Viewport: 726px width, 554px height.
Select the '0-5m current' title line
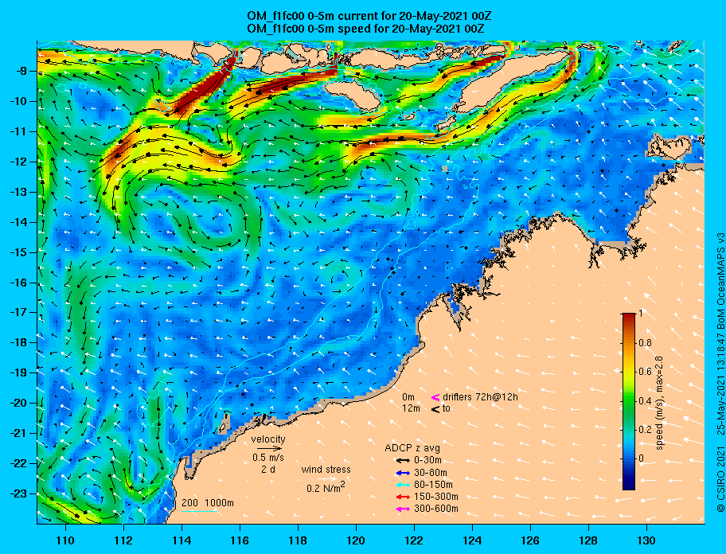point(369,16)
